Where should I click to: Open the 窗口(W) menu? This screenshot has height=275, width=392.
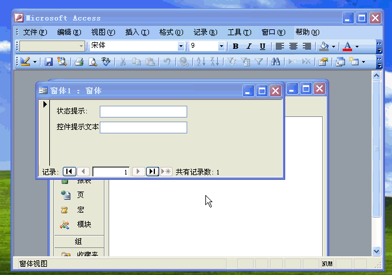click(273, 32)
